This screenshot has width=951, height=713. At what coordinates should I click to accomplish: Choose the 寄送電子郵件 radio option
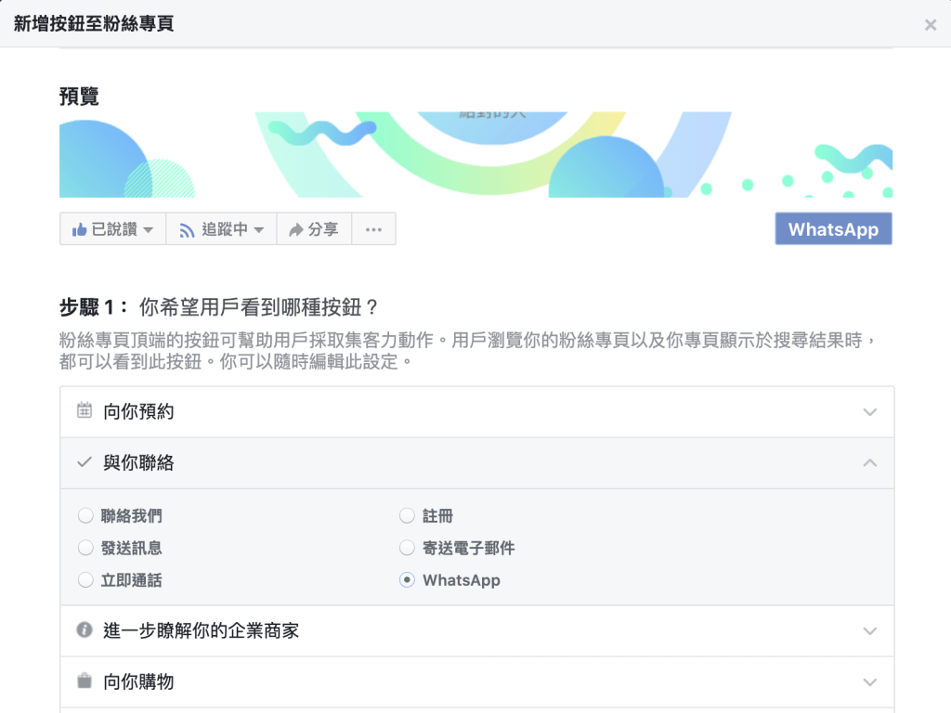click(x=407, y=548)
